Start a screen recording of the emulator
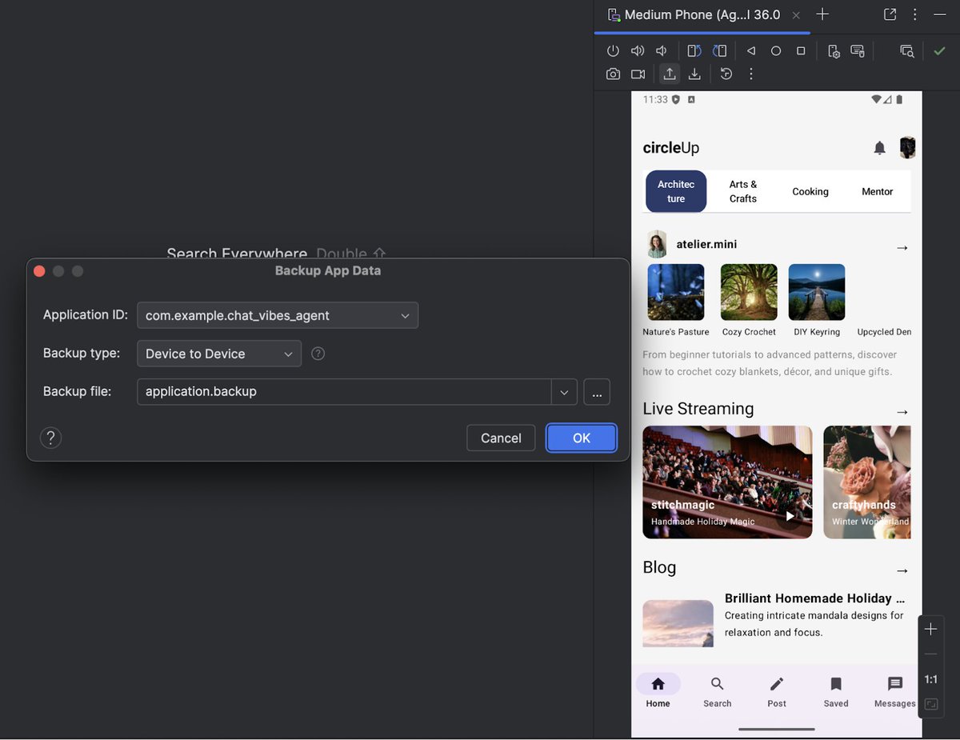Viewport: 960px width, 740px height. tap(638, 74)
